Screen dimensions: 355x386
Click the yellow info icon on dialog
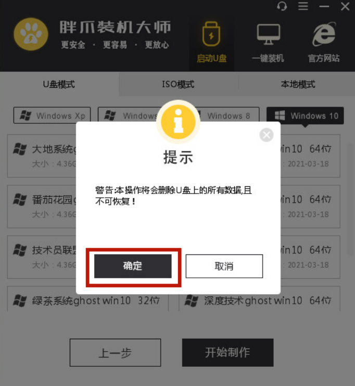pyautogui.click(x=178, y=122)
